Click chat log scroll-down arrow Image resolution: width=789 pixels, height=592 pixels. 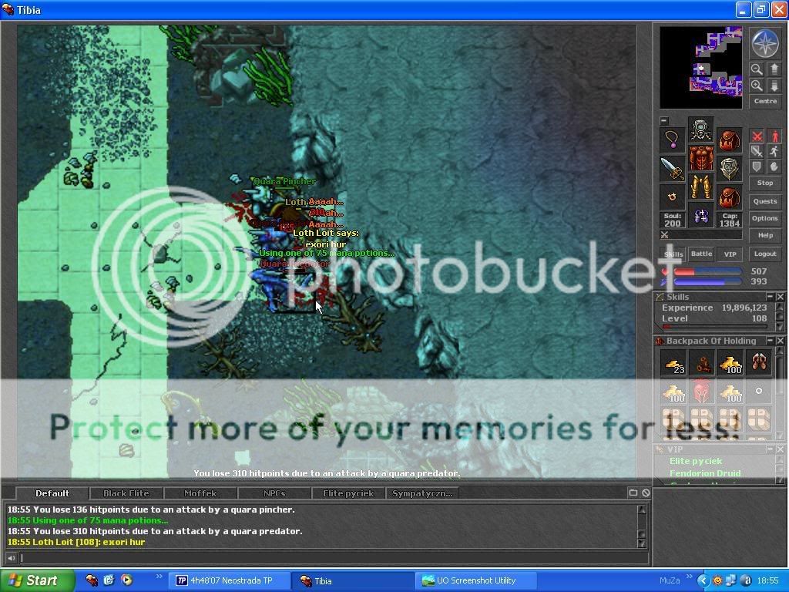click(x=642, y=543)
